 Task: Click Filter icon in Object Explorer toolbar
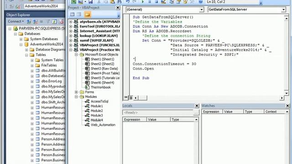48,21
